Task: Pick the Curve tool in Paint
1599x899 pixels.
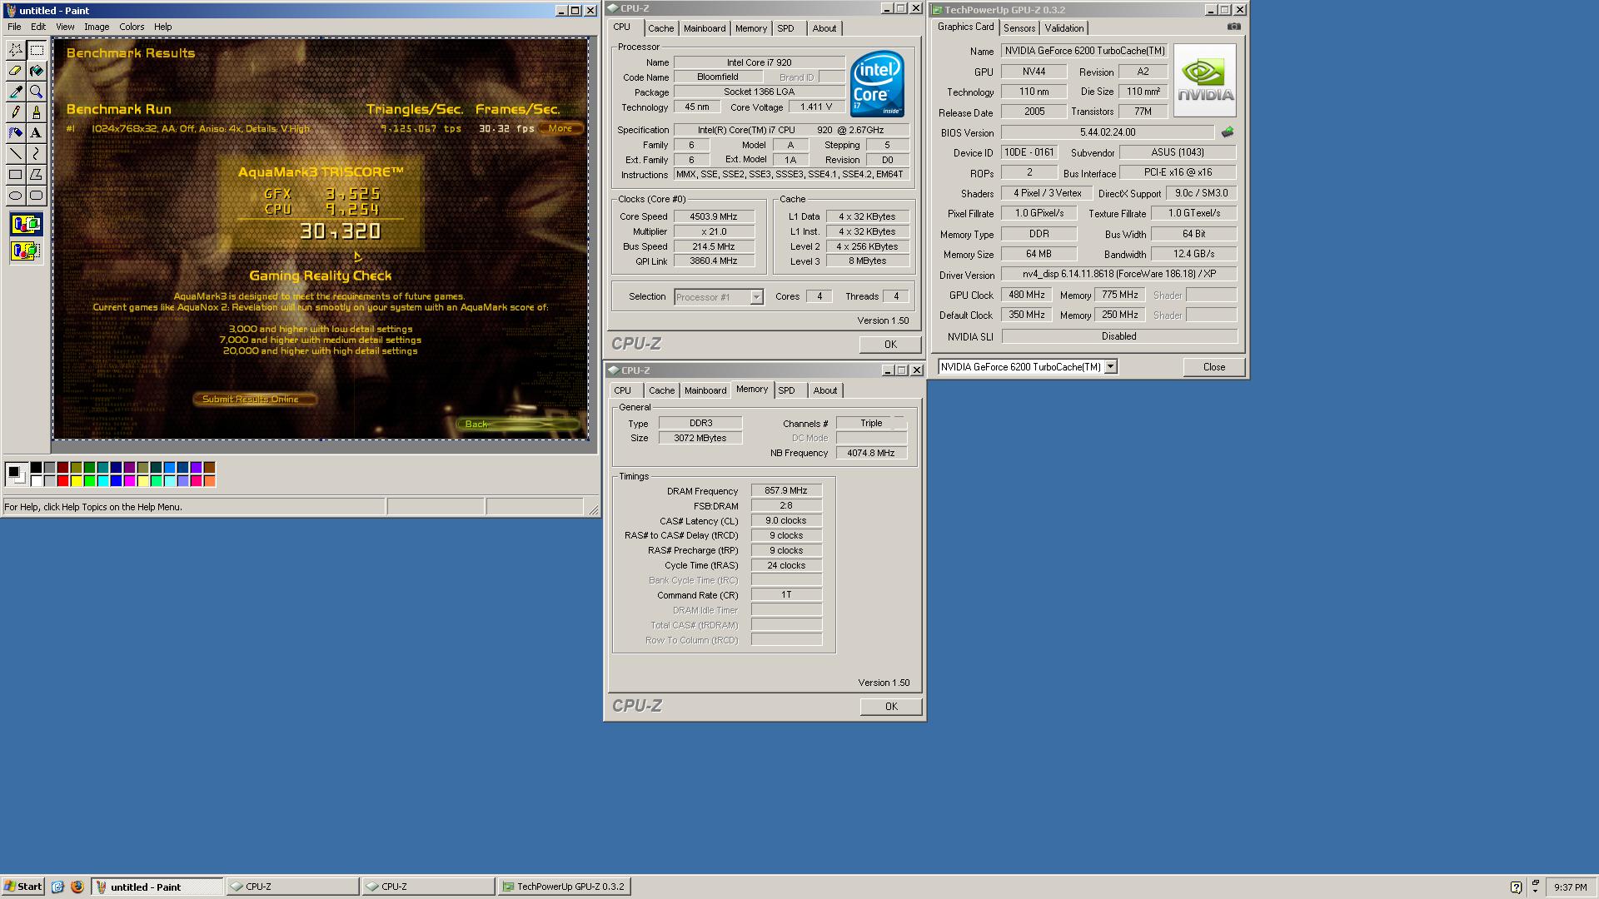Action: point(36,154)
